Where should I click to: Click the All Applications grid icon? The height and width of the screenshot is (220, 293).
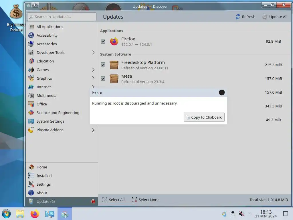[x=31, y=27]
